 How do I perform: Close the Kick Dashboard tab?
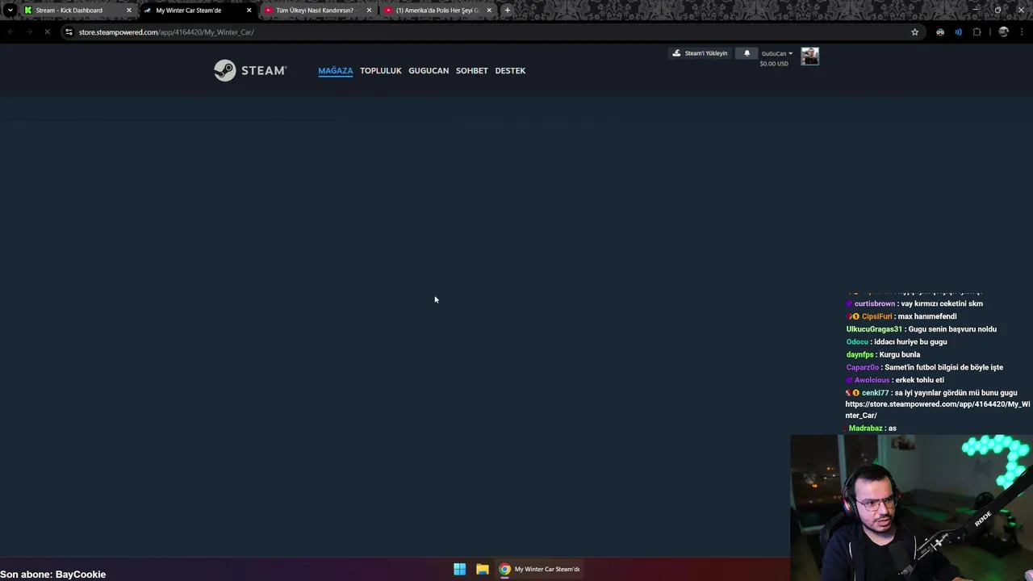click(x=128, y=10)
